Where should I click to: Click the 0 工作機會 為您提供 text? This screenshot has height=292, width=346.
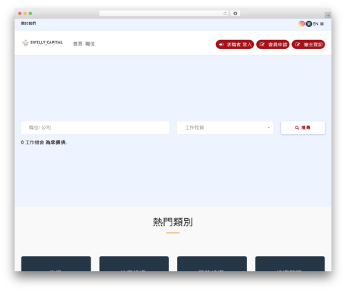[44, 142]
